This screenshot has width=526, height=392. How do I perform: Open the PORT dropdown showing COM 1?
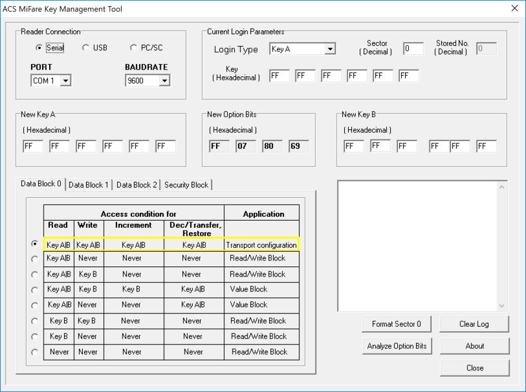point(51,81)
